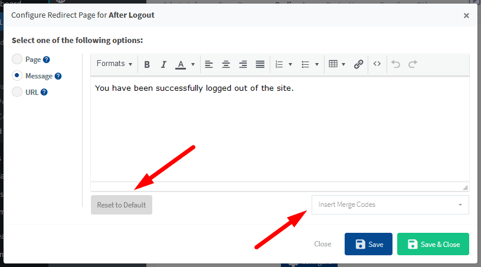481x267 pixels.
Task: Expand numbered list style options
Action: (290, 64)
